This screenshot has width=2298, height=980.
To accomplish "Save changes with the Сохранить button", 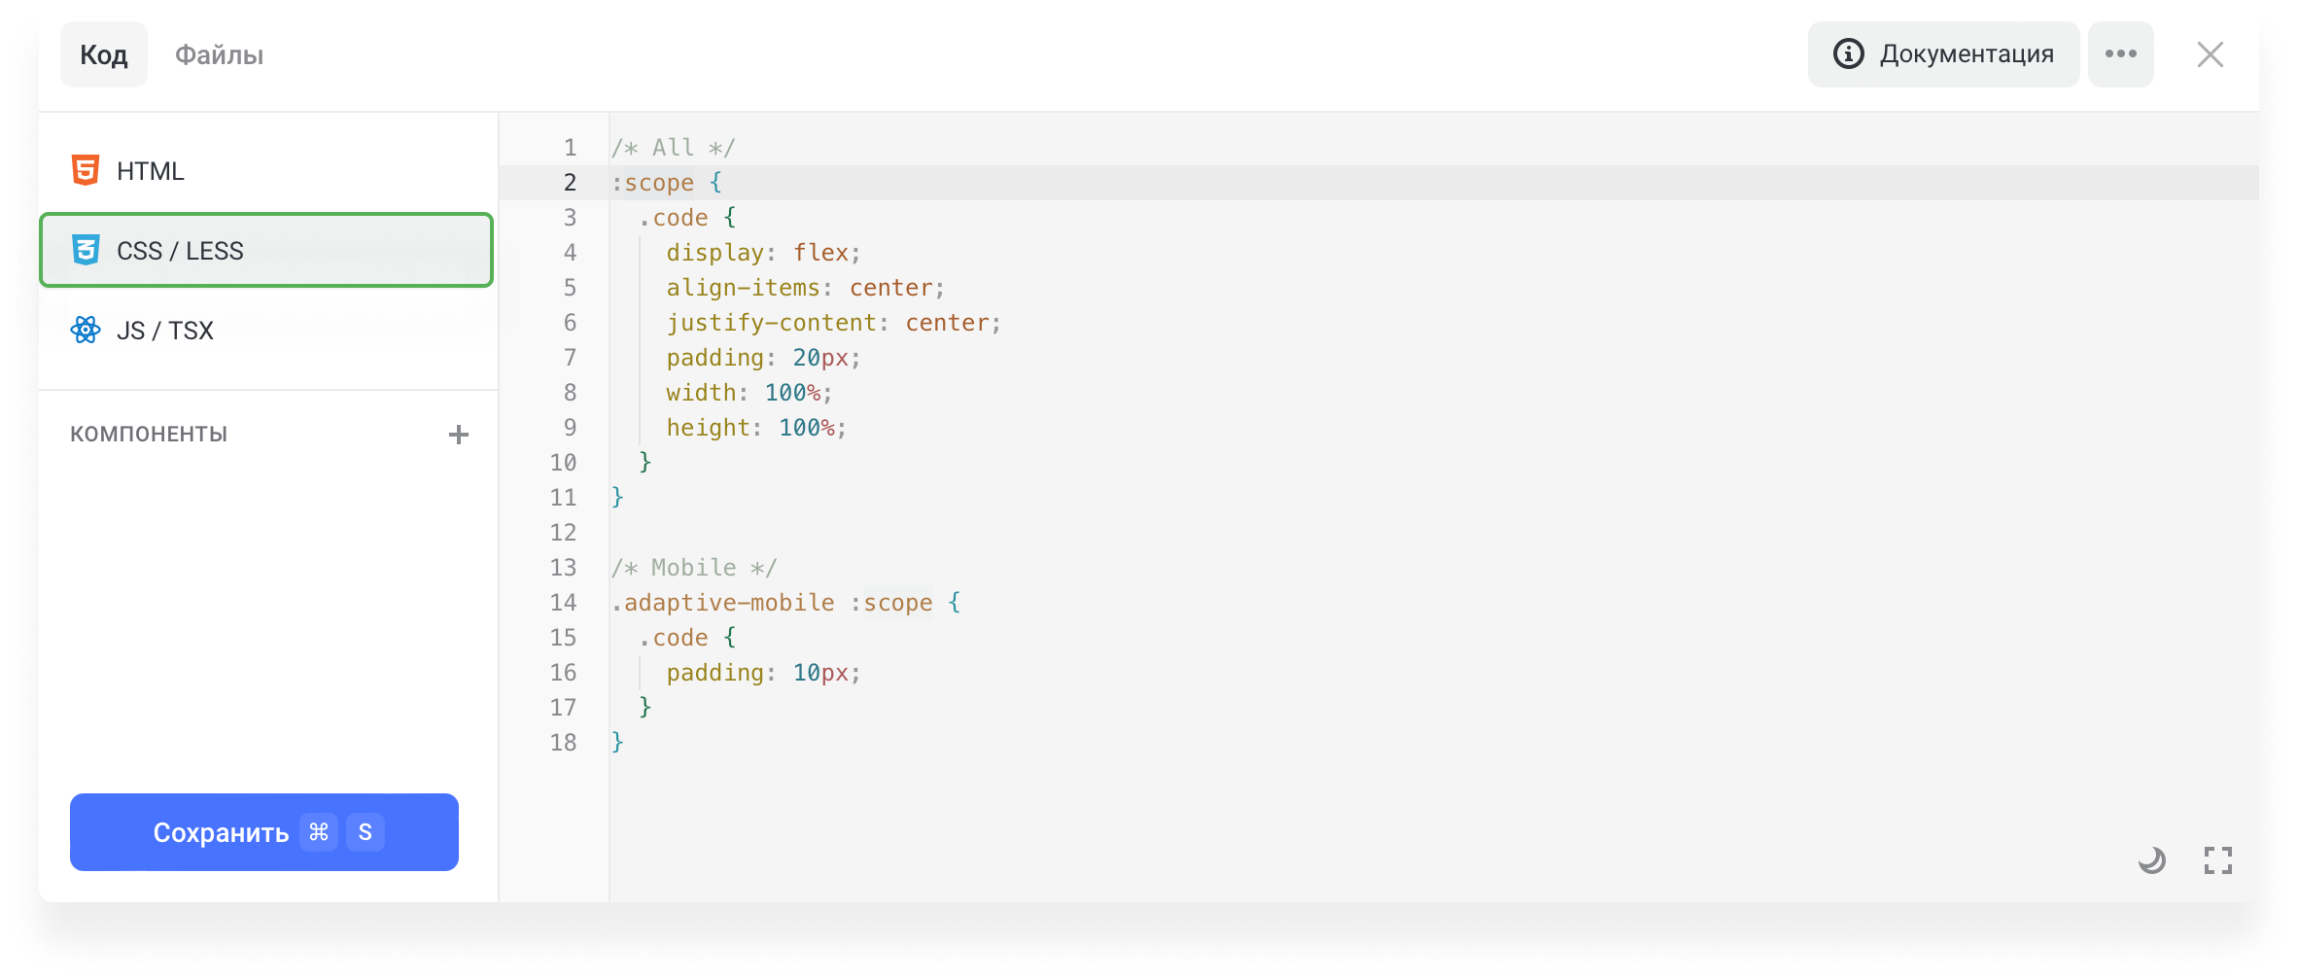I will pos(264,832).
